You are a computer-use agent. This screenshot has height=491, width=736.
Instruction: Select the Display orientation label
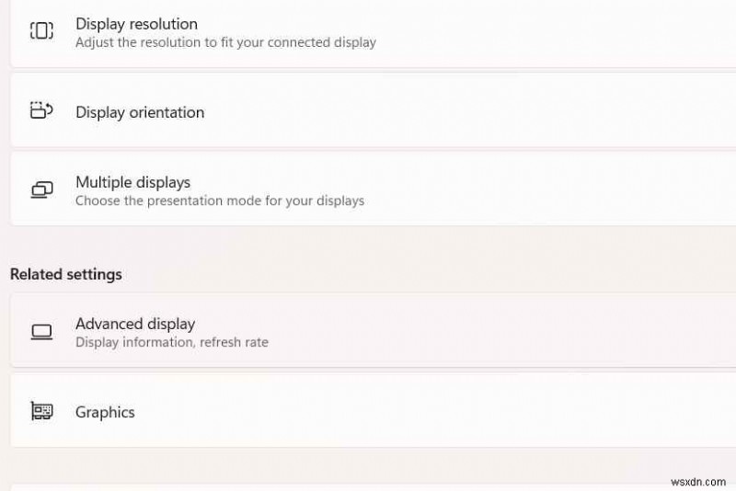(140, 112)
